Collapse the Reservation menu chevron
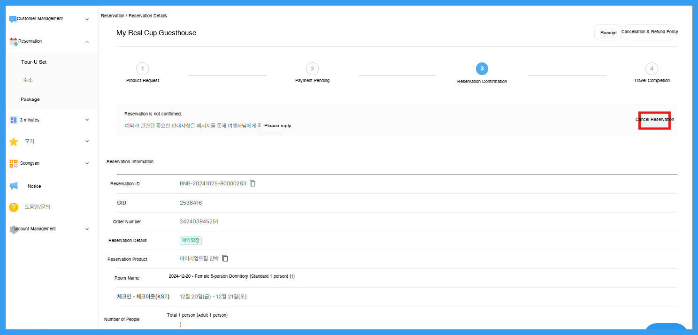The height and width of the screenshot is (335, 698). point(87,42)
